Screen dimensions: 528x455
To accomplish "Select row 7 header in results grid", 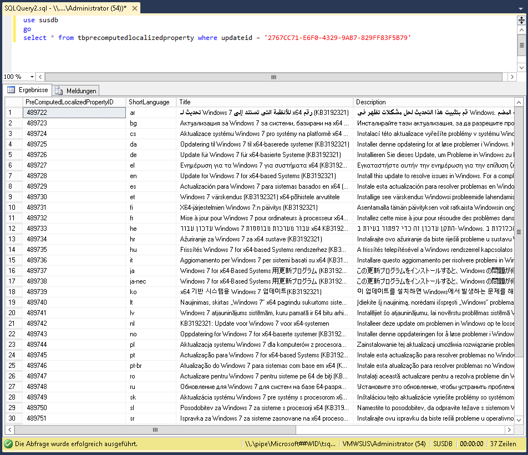I will (x=14, y=176).
